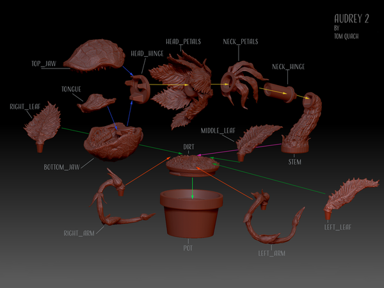
Task: Select the head hinge model part
Action: [138, 89]
